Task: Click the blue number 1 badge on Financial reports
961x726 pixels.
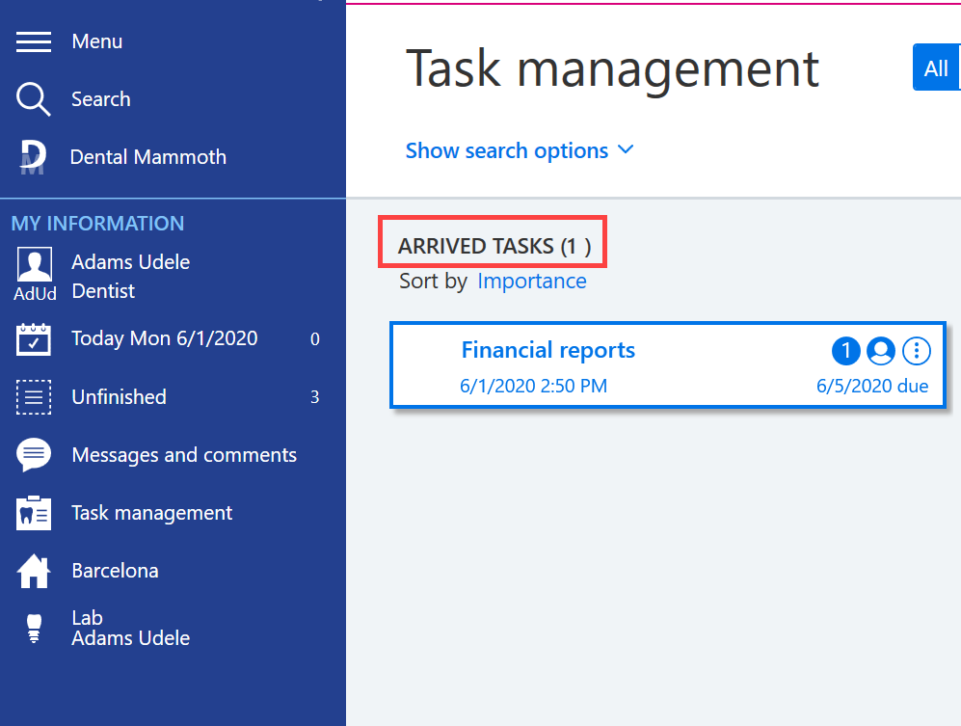Action: 845,351
